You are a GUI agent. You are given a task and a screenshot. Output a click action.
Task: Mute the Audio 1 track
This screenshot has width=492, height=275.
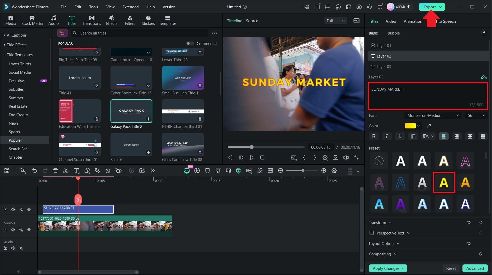click(x=13, y=248)
